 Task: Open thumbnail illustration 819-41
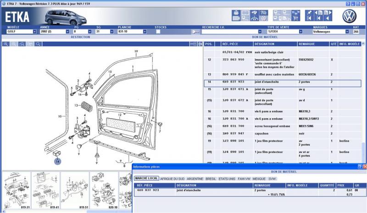click(x=45, y=190)
